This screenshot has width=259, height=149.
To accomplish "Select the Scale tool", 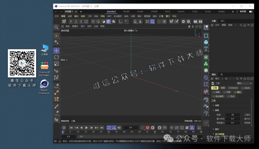I will pos(56,64).
